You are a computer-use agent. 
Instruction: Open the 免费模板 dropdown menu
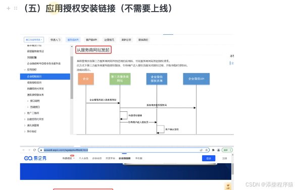coord(69,158)
